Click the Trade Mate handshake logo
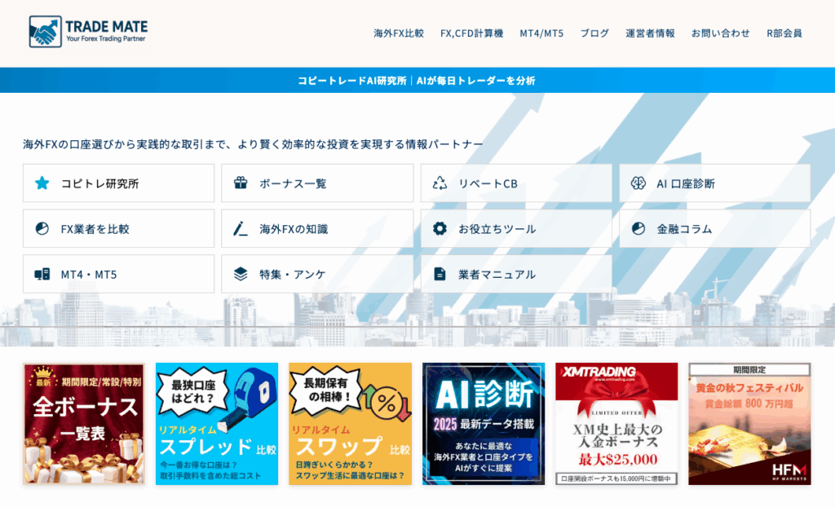 pos(45,33)
